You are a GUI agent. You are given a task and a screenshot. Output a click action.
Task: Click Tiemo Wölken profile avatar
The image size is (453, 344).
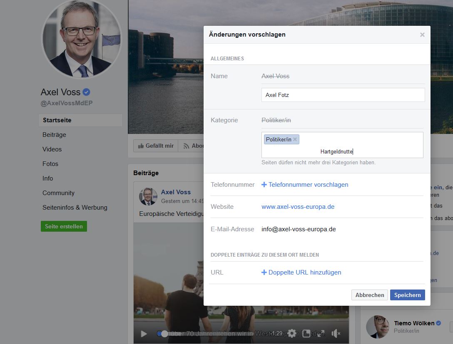(x=377, y=327)
